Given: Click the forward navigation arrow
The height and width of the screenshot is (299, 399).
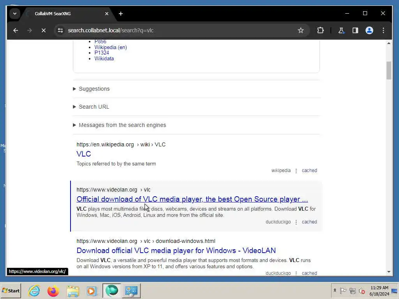Looking at the screenshot, I should click(x=30, y=30).
